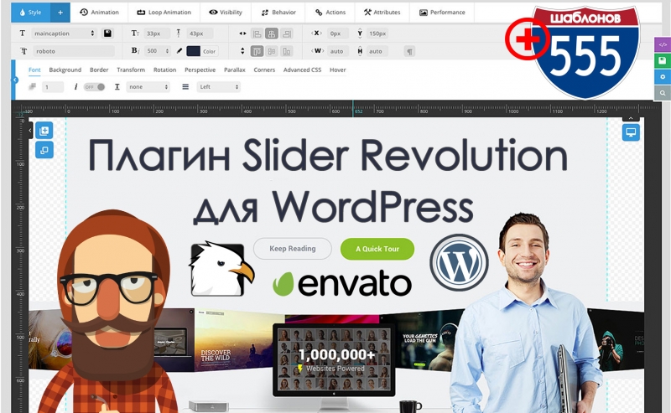Select the Transform sub-tab
This screenshot has height=413, width=671.
pyautogui.click(x=131, y=70)
